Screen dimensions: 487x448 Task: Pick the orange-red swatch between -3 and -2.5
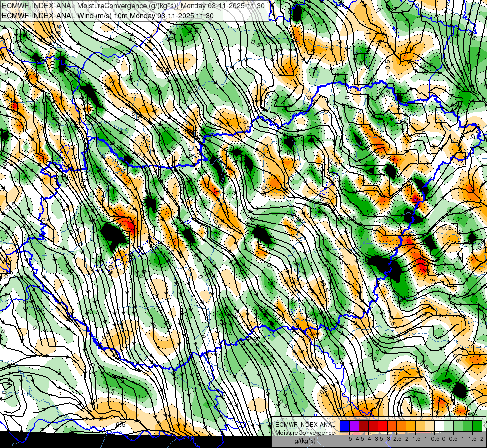point(392,426)
